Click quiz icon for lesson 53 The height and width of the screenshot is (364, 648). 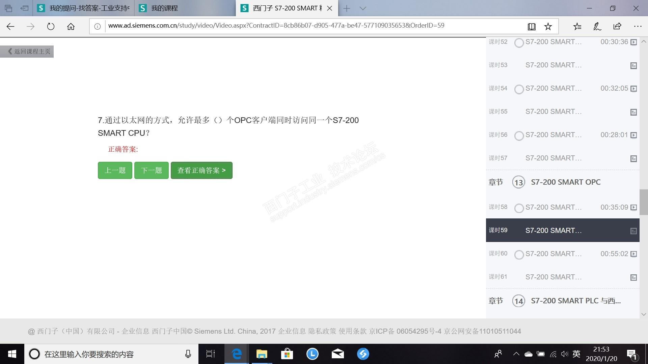click(633, 66)
